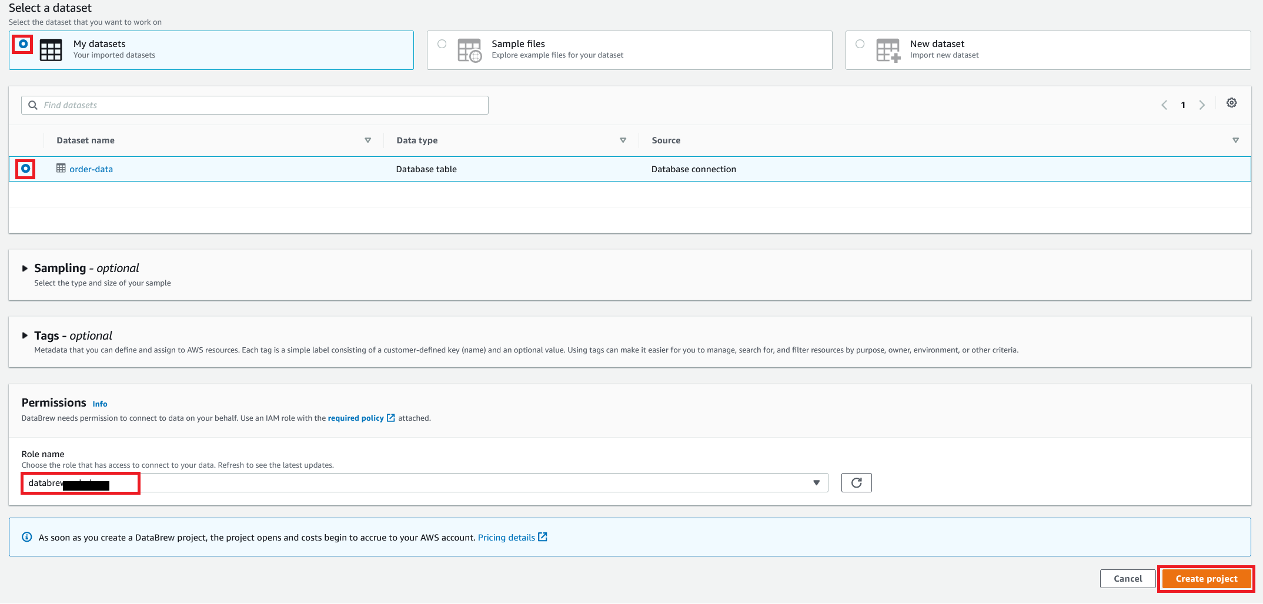The image size is (1263, 604).
Task: Select the My datasets radio button
Action: point(24,44)
